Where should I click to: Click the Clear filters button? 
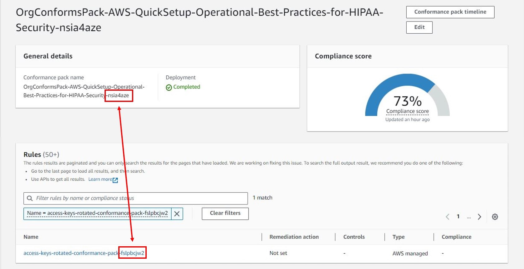pos(225,214)
